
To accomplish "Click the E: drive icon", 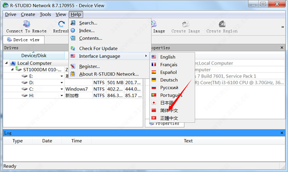I will (24, 76).
